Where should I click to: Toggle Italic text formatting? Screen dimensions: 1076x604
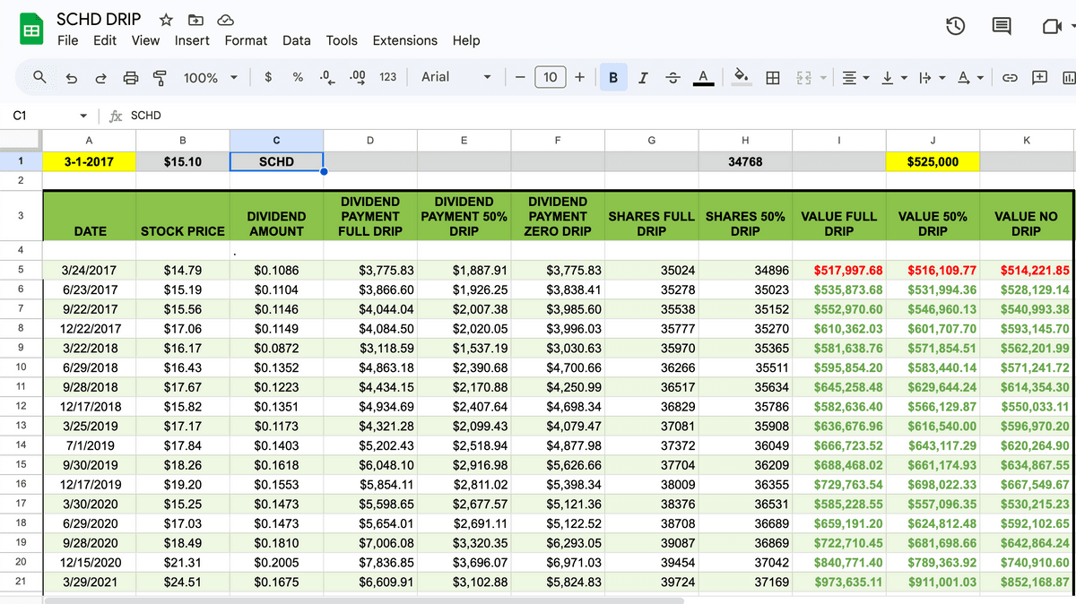[643, 78]
